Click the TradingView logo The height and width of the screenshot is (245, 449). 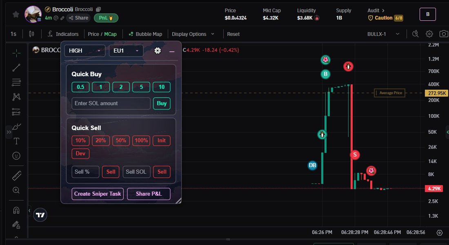(x=40, y=215)
